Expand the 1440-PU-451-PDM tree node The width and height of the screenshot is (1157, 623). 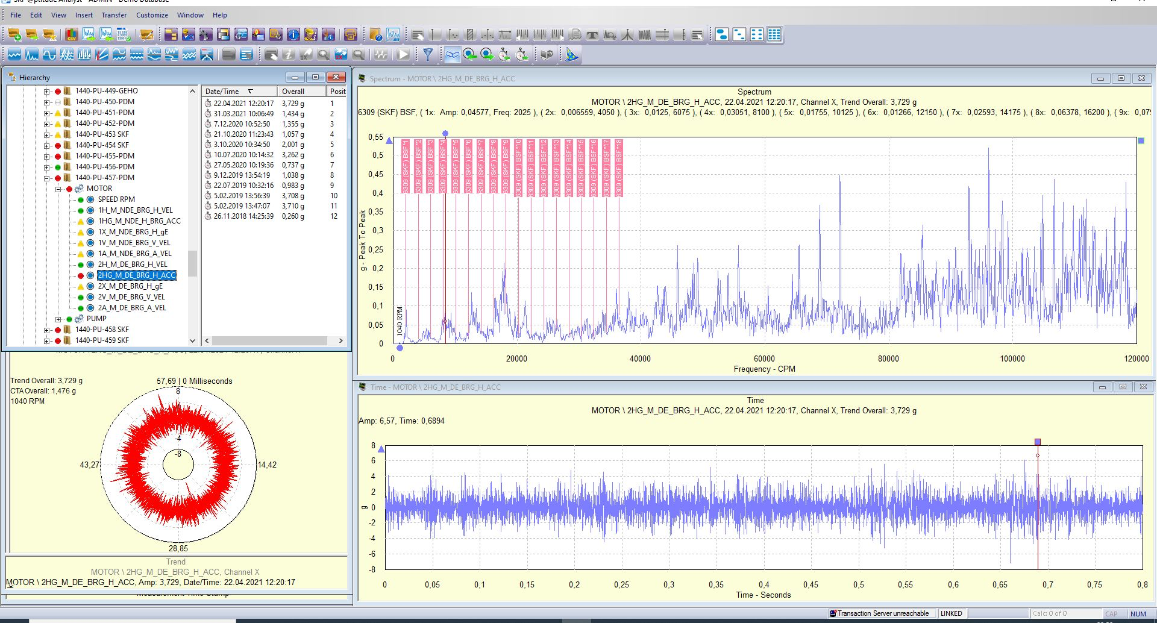point(46,113)
